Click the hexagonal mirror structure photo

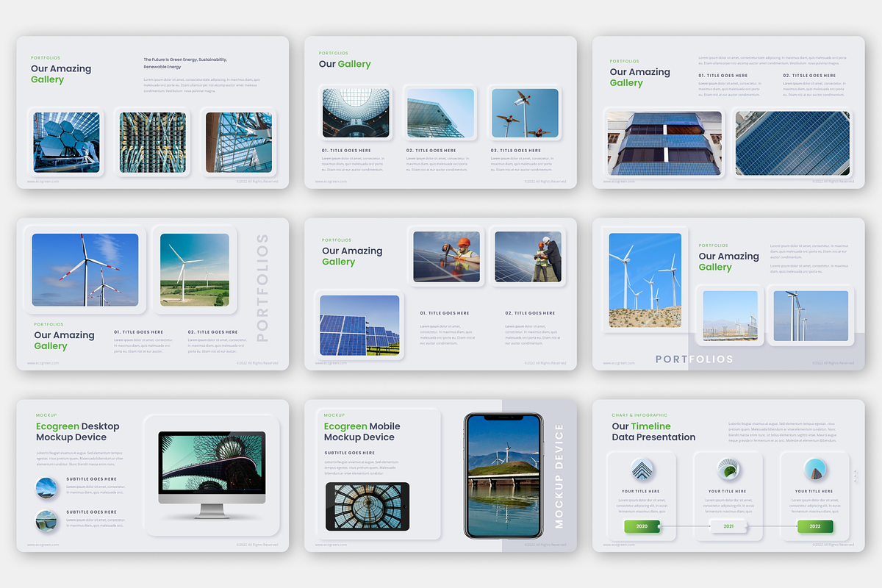(66, 143)
